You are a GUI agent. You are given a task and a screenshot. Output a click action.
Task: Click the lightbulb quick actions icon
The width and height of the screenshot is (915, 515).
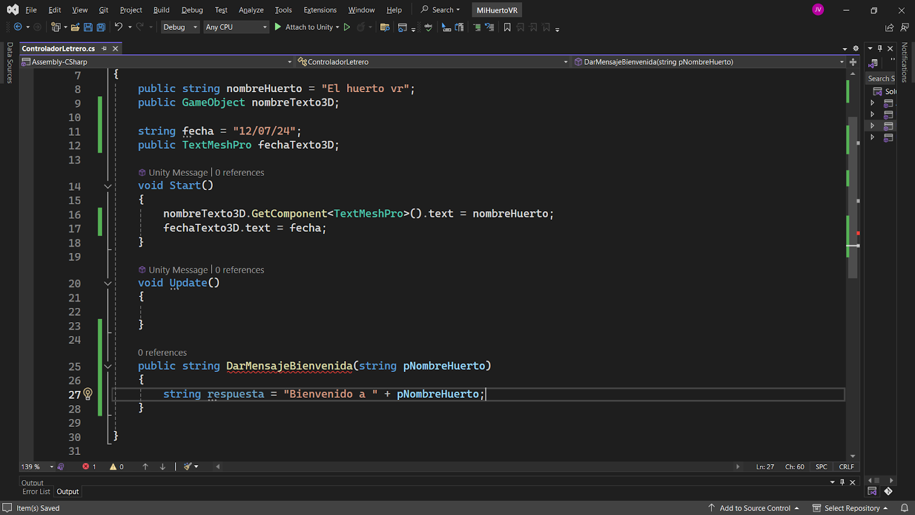point(88,394)
